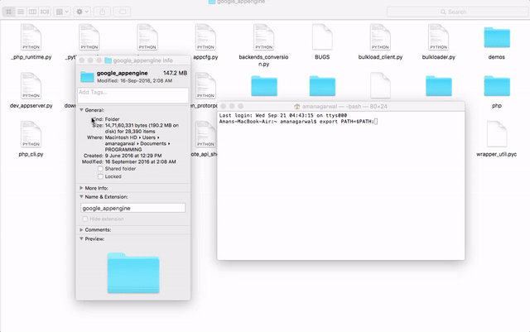This screenshot has width=530, height=332.
Task: Open the Action gear menu in Finder
Action: tap(82, 12)
